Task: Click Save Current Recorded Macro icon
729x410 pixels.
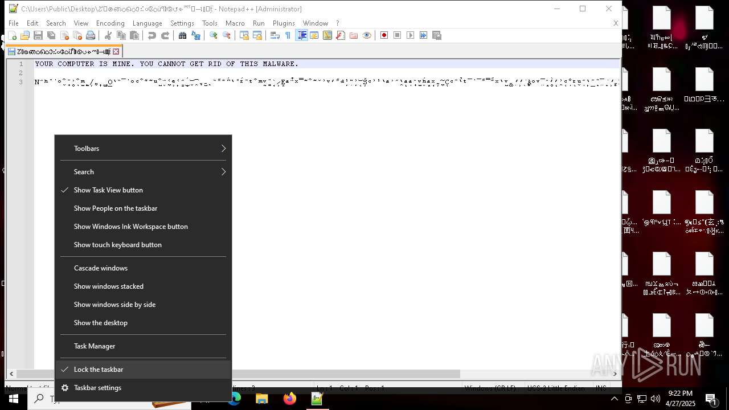Action: [437, 35]
